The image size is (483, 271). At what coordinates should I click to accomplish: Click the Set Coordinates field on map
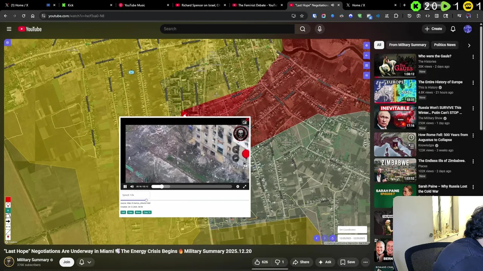[352, 230]
